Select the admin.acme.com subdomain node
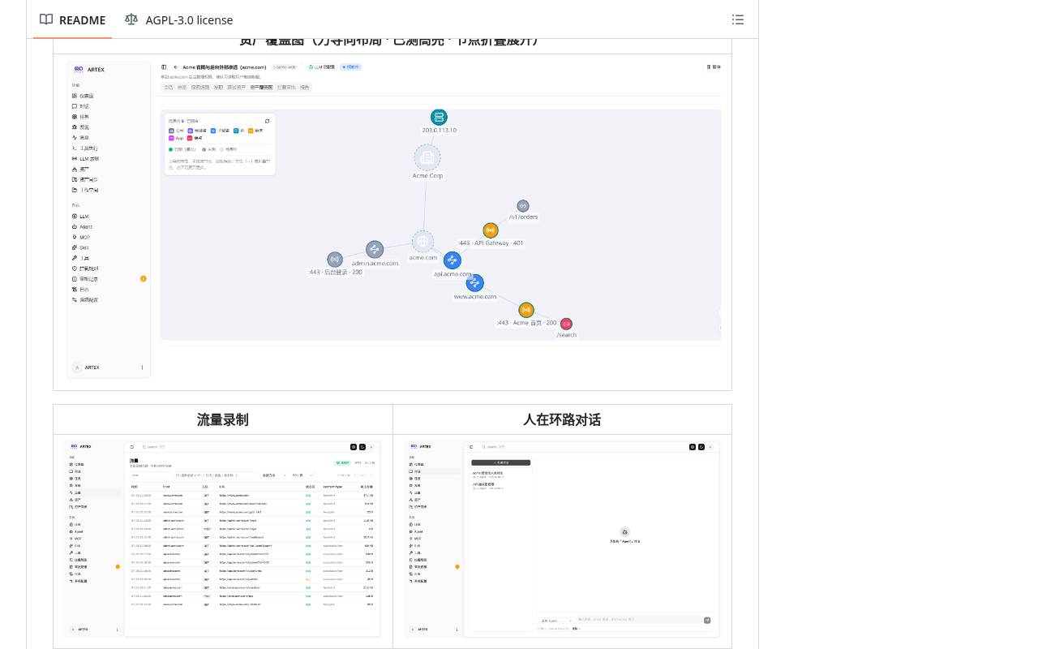 [375, 249]
